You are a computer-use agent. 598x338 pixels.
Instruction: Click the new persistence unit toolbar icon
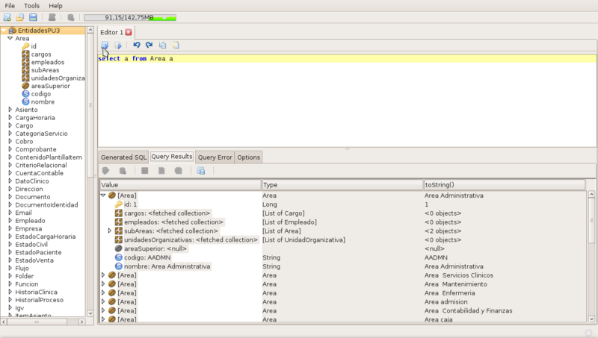click(7, 17)
